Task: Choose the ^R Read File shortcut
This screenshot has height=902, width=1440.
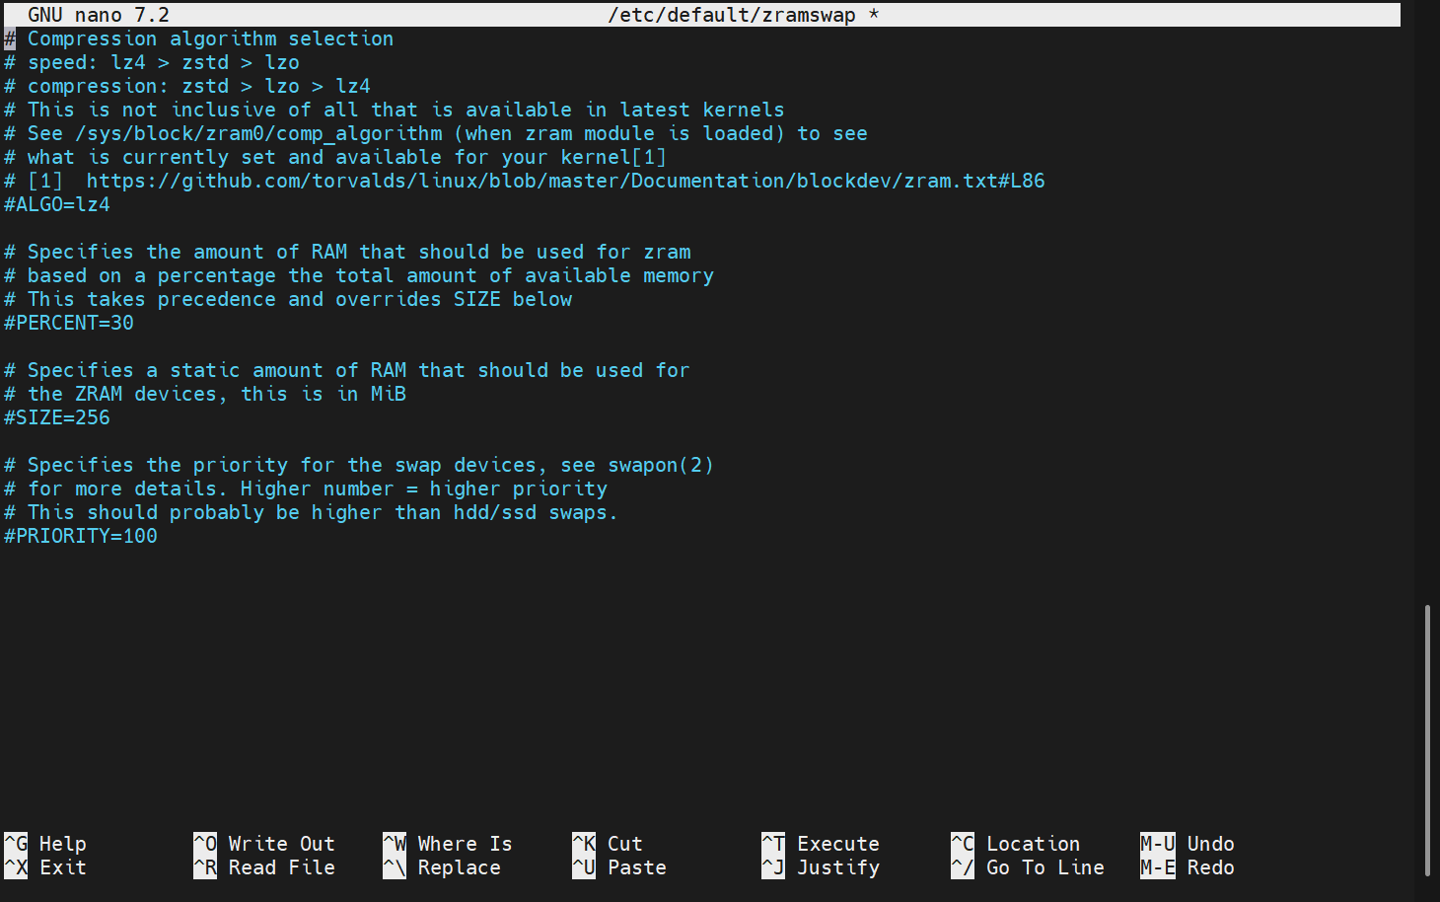Action: tap(264, 867)
